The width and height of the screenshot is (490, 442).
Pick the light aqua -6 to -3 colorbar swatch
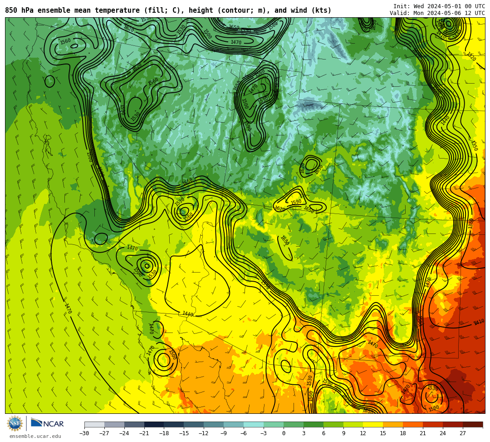point(254,424)
